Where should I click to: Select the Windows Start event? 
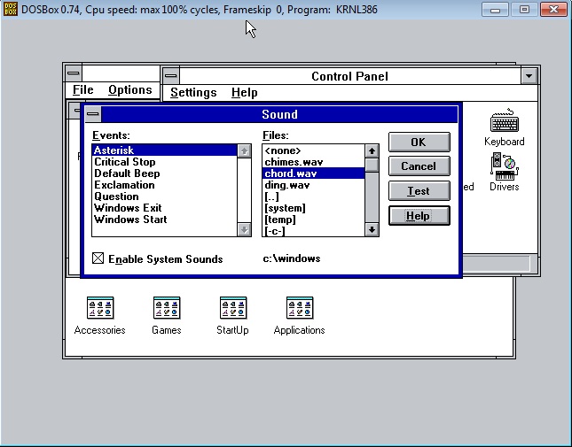[165, 220]
